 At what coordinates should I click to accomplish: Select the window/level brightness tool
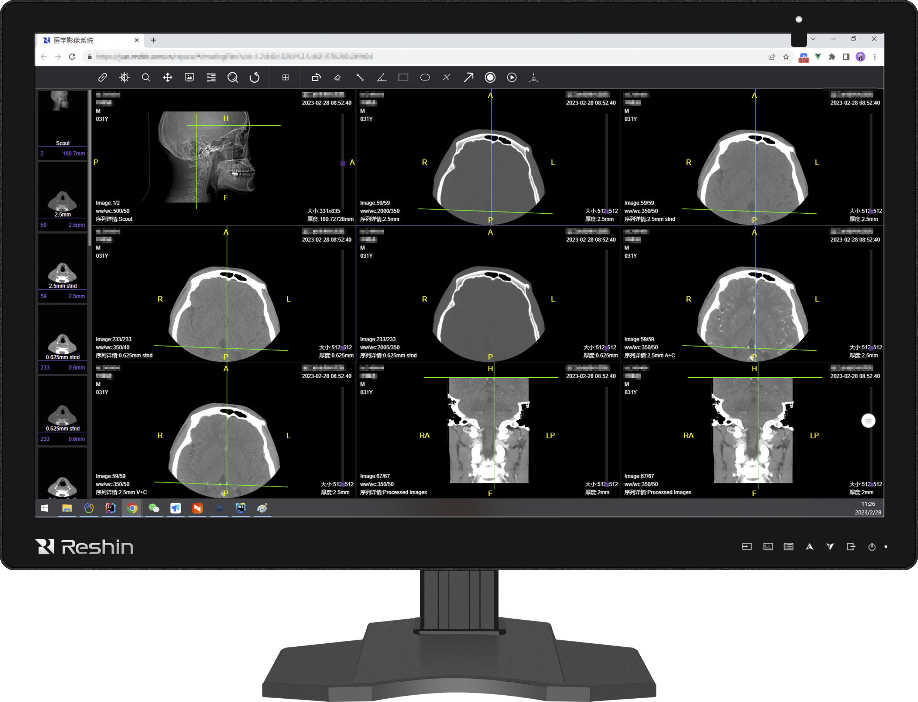pyautogui.click(x=124, y=77)
